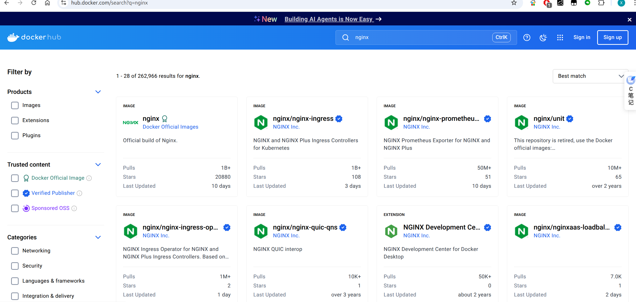Click the CtrlK shortcut badge

click(501, 37)
